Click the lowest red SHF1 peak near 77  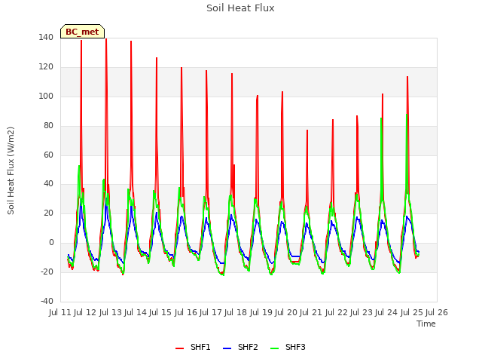(307, 130)
